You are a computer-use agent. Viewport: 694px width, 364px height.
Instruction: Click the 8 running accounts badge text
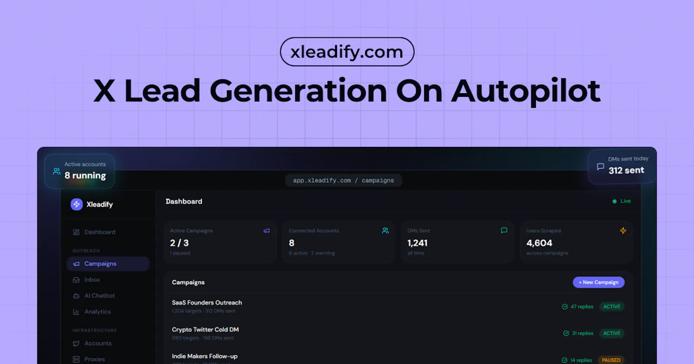coord(85,175)
